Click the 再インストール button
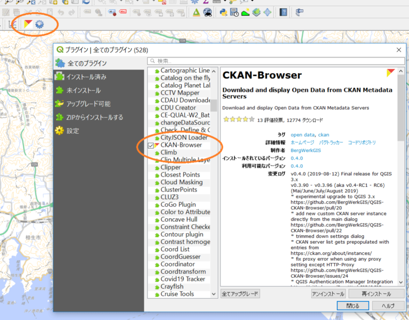 pyautogui.click(x=376, y=294)
